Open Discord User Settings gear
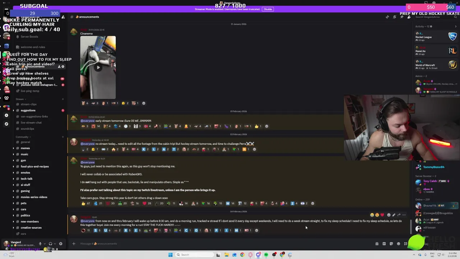The image size is (460, 259). click(x=60, y=244)
